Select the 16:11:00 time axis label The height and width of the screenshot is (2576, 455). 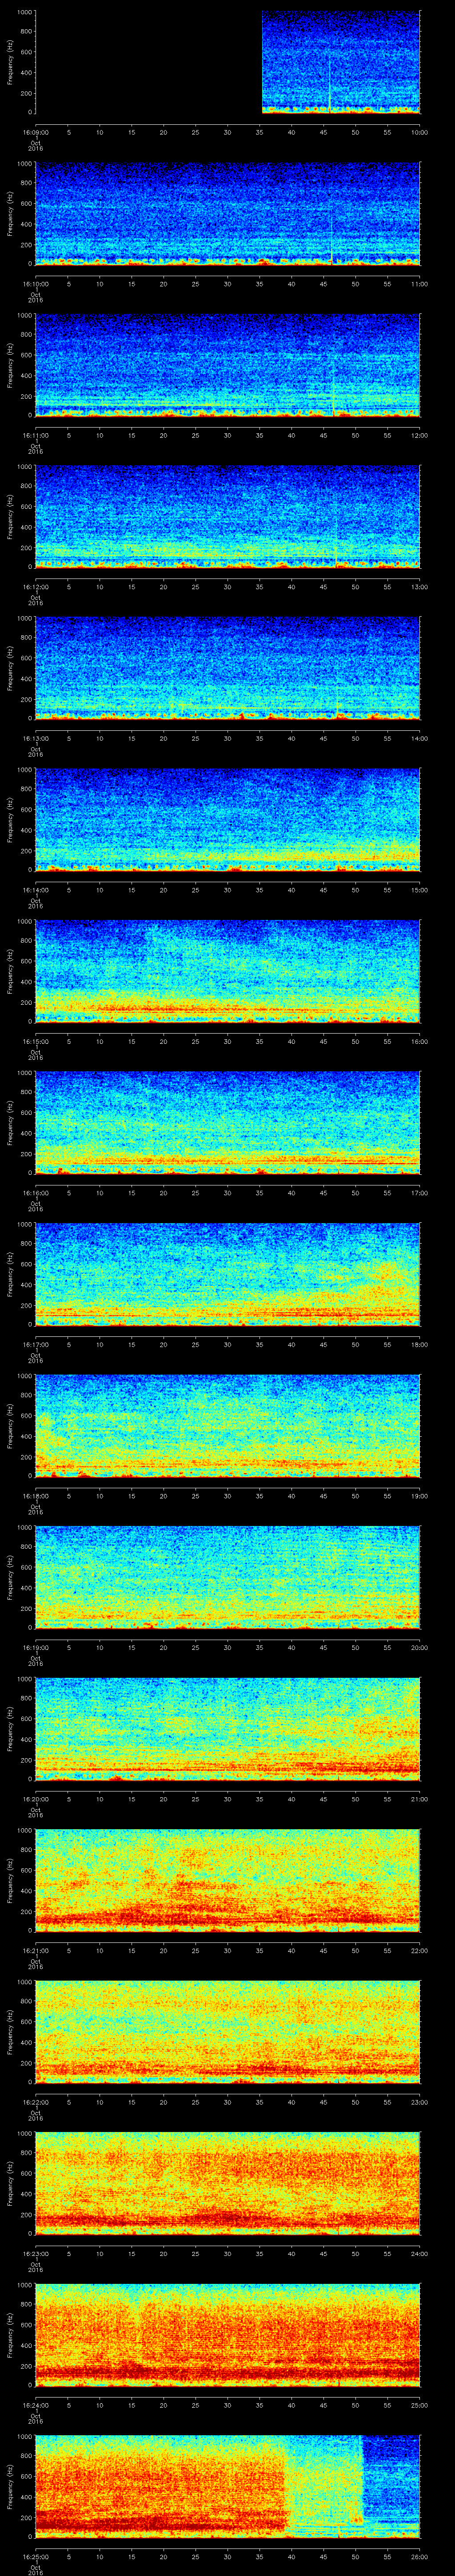tap(35, 435)
